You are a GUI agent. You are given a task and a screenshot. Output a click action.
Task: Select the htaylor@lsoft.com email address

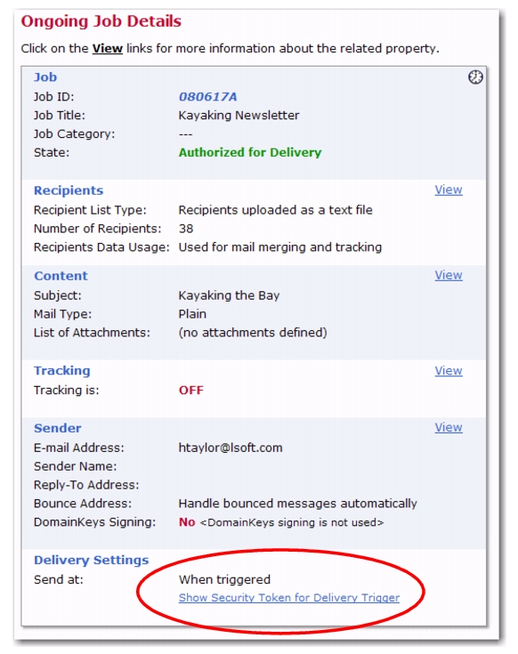231,448
